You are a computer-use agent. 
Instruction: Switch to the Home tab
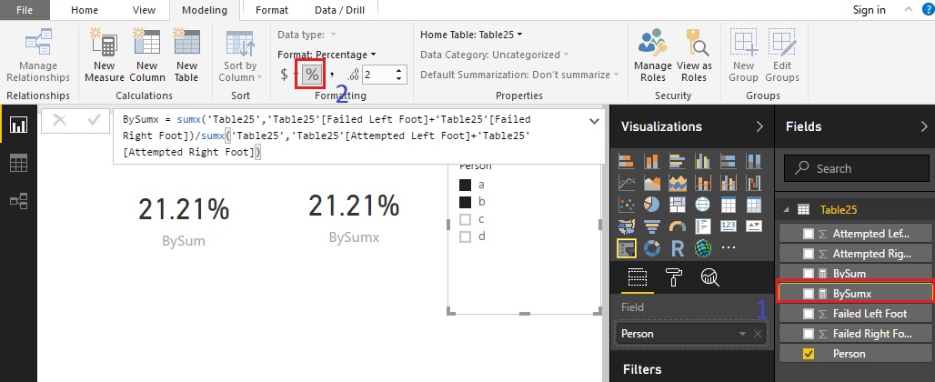pos(84,10)
